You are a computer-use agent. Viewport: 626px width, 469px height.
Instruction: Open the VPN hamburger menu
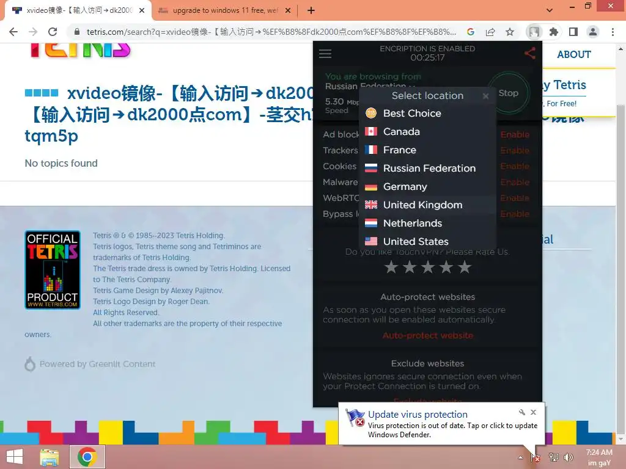325,54
